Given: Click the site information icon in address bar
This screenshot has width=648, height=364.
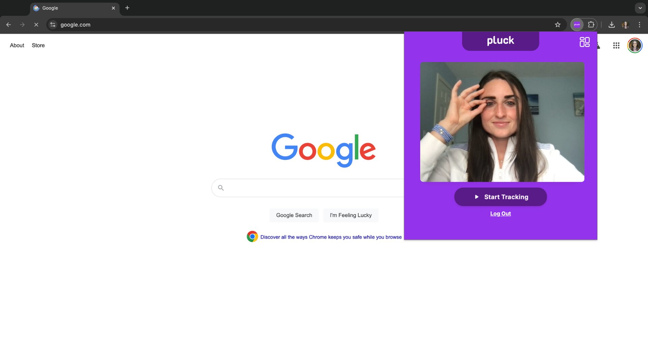Looking at the screenshot, I should click(x=53, y=25).
